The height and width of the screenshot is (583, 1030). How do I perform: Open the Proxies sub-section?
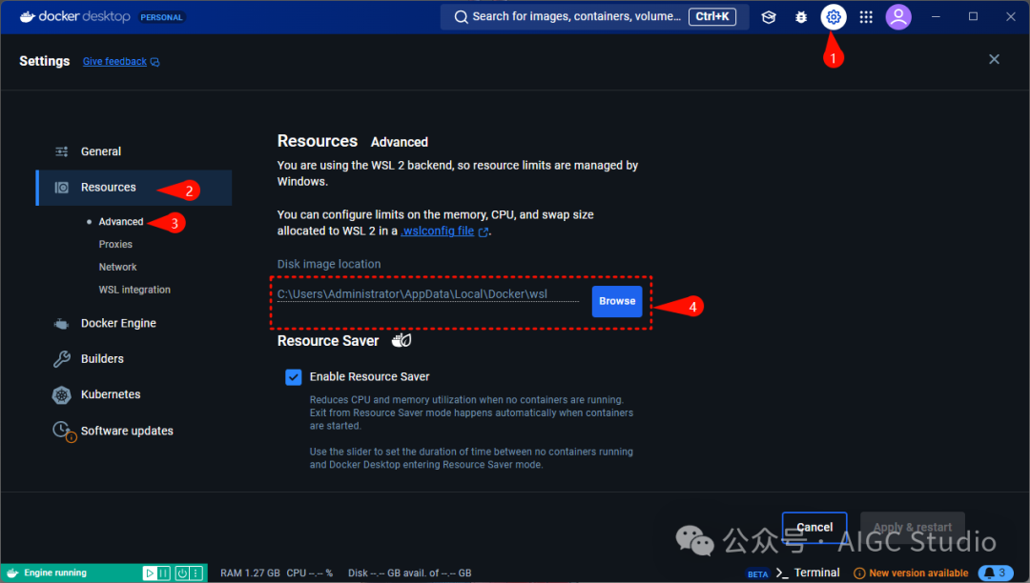115,244
